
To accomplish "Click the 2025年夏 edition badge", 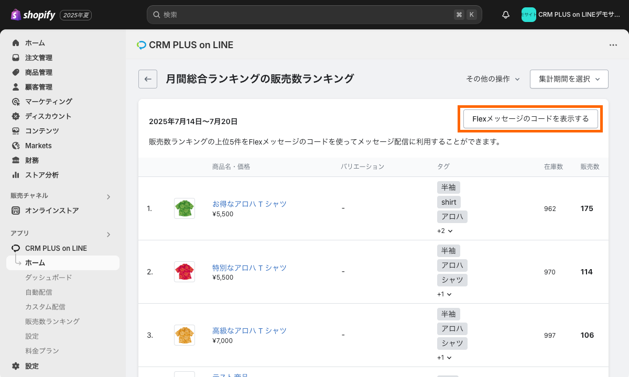I will tap(76, 15).
